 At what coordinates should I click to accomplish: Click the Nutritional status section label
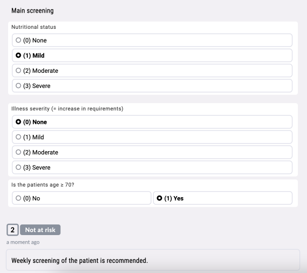[33, 27]
